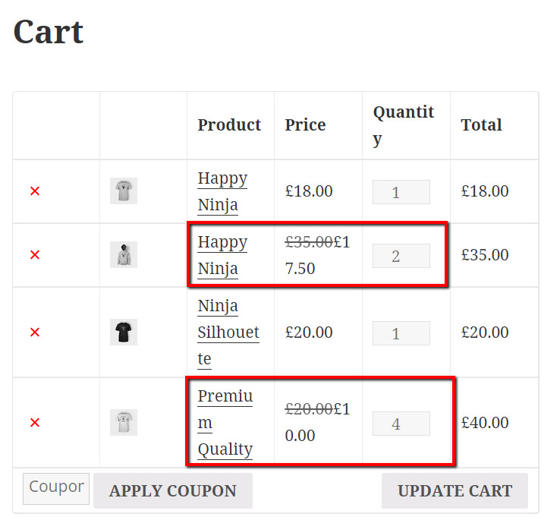This screenshot has height=520, width=560.
Task: Remove Premium Quality from the cart
Action: [x=35, y=422]
